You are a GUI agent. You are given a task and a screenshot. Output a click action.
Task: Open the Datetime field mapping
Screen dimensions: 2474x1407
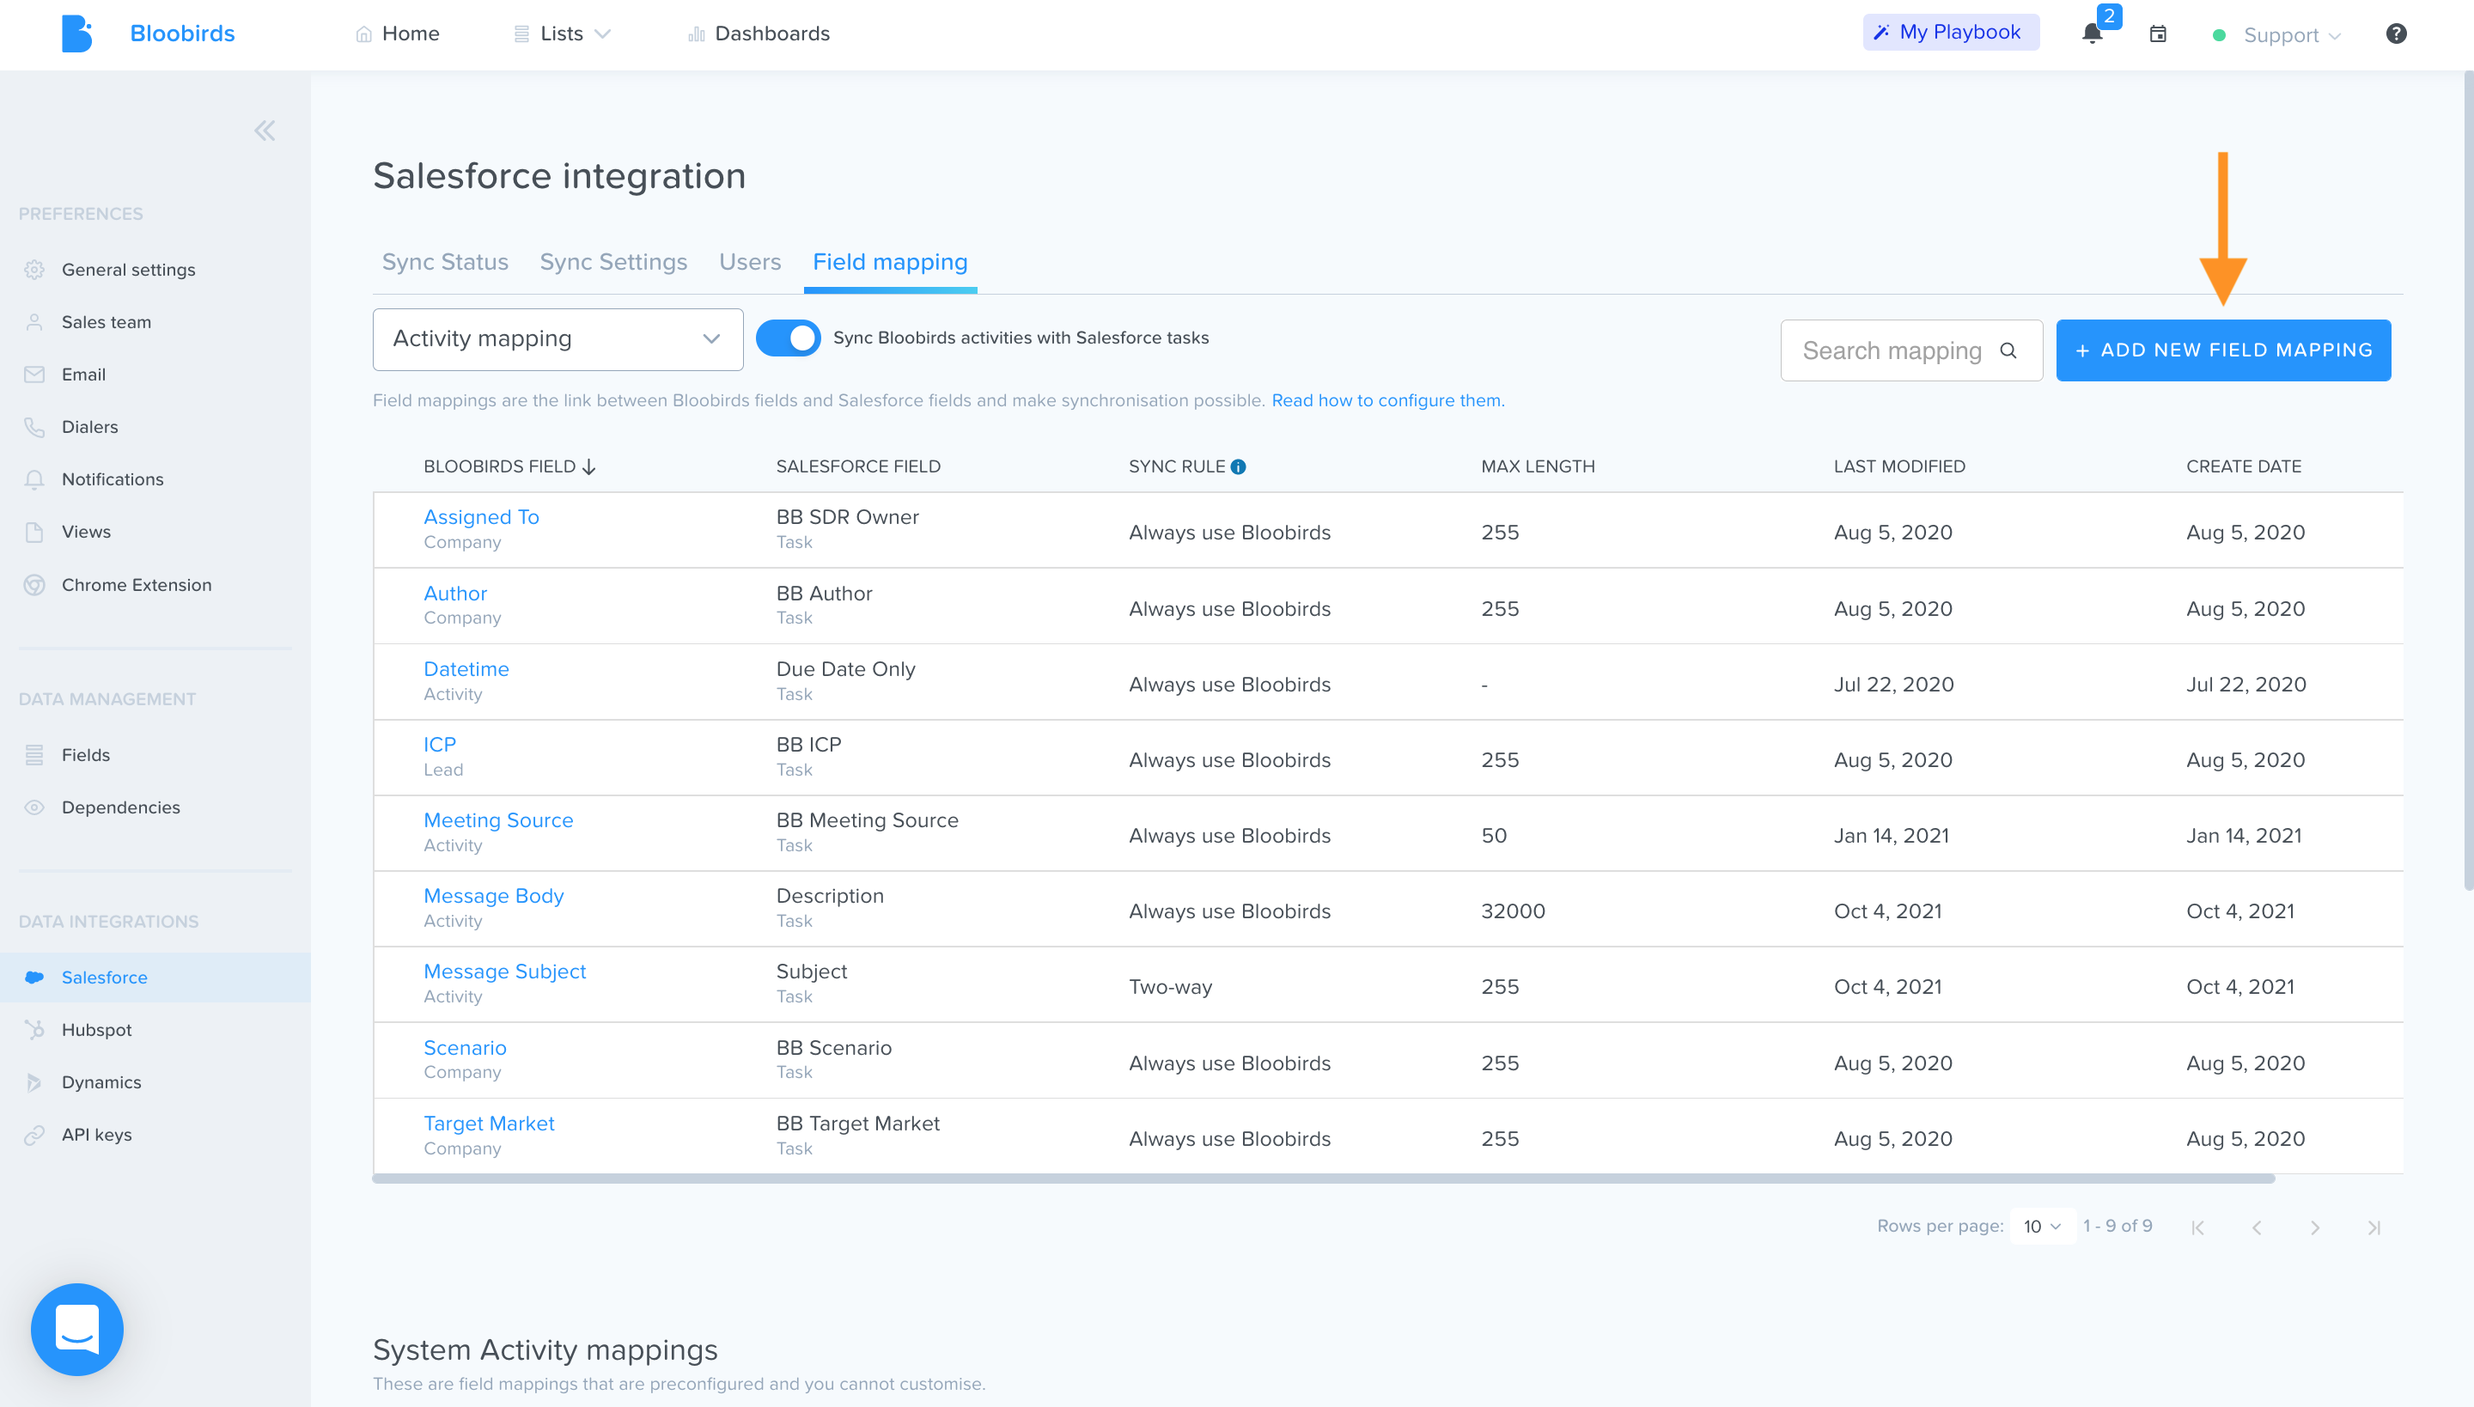[x=466, y=668]
